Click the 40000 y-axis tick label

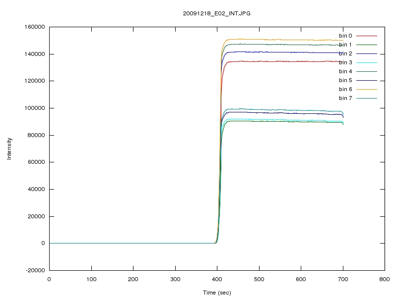click(x=36, y=189)
